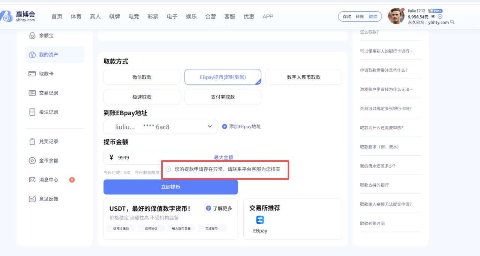Click the search icon beside ybhty.com
Viewport: 480px width, 256px height.
(452, 22)
